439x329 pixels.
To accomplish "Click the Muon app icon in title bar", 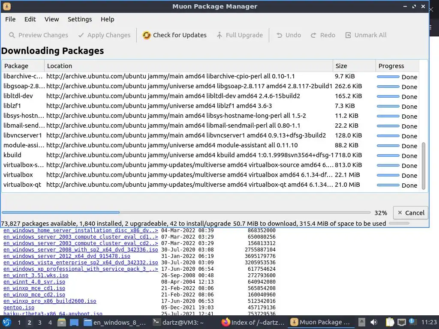I will coord(7,6).
